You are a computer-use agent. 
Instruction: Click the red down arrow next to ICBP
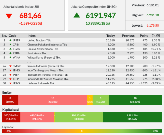click(x=11, y=79)
